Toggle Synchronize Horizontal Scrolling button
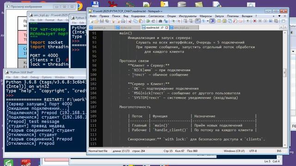This screenshot has width=296, height=166. click(x=191, y=21)
